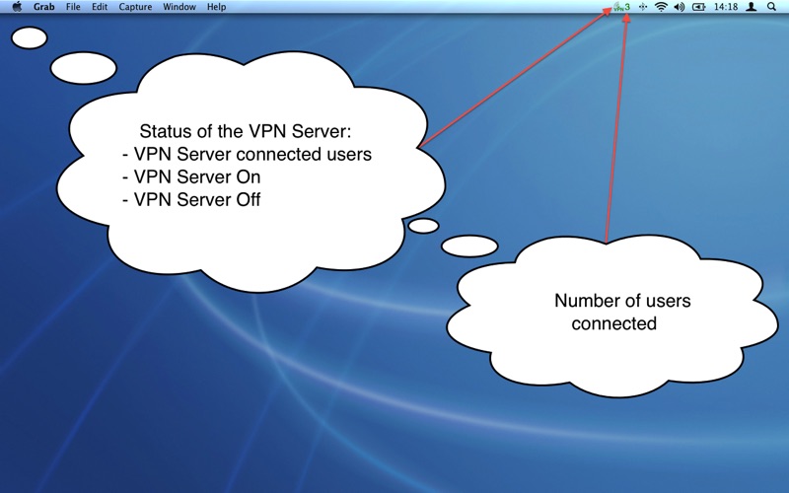The image size is (789, 493).
Task: Open the File menu
Action: [73, 7]
